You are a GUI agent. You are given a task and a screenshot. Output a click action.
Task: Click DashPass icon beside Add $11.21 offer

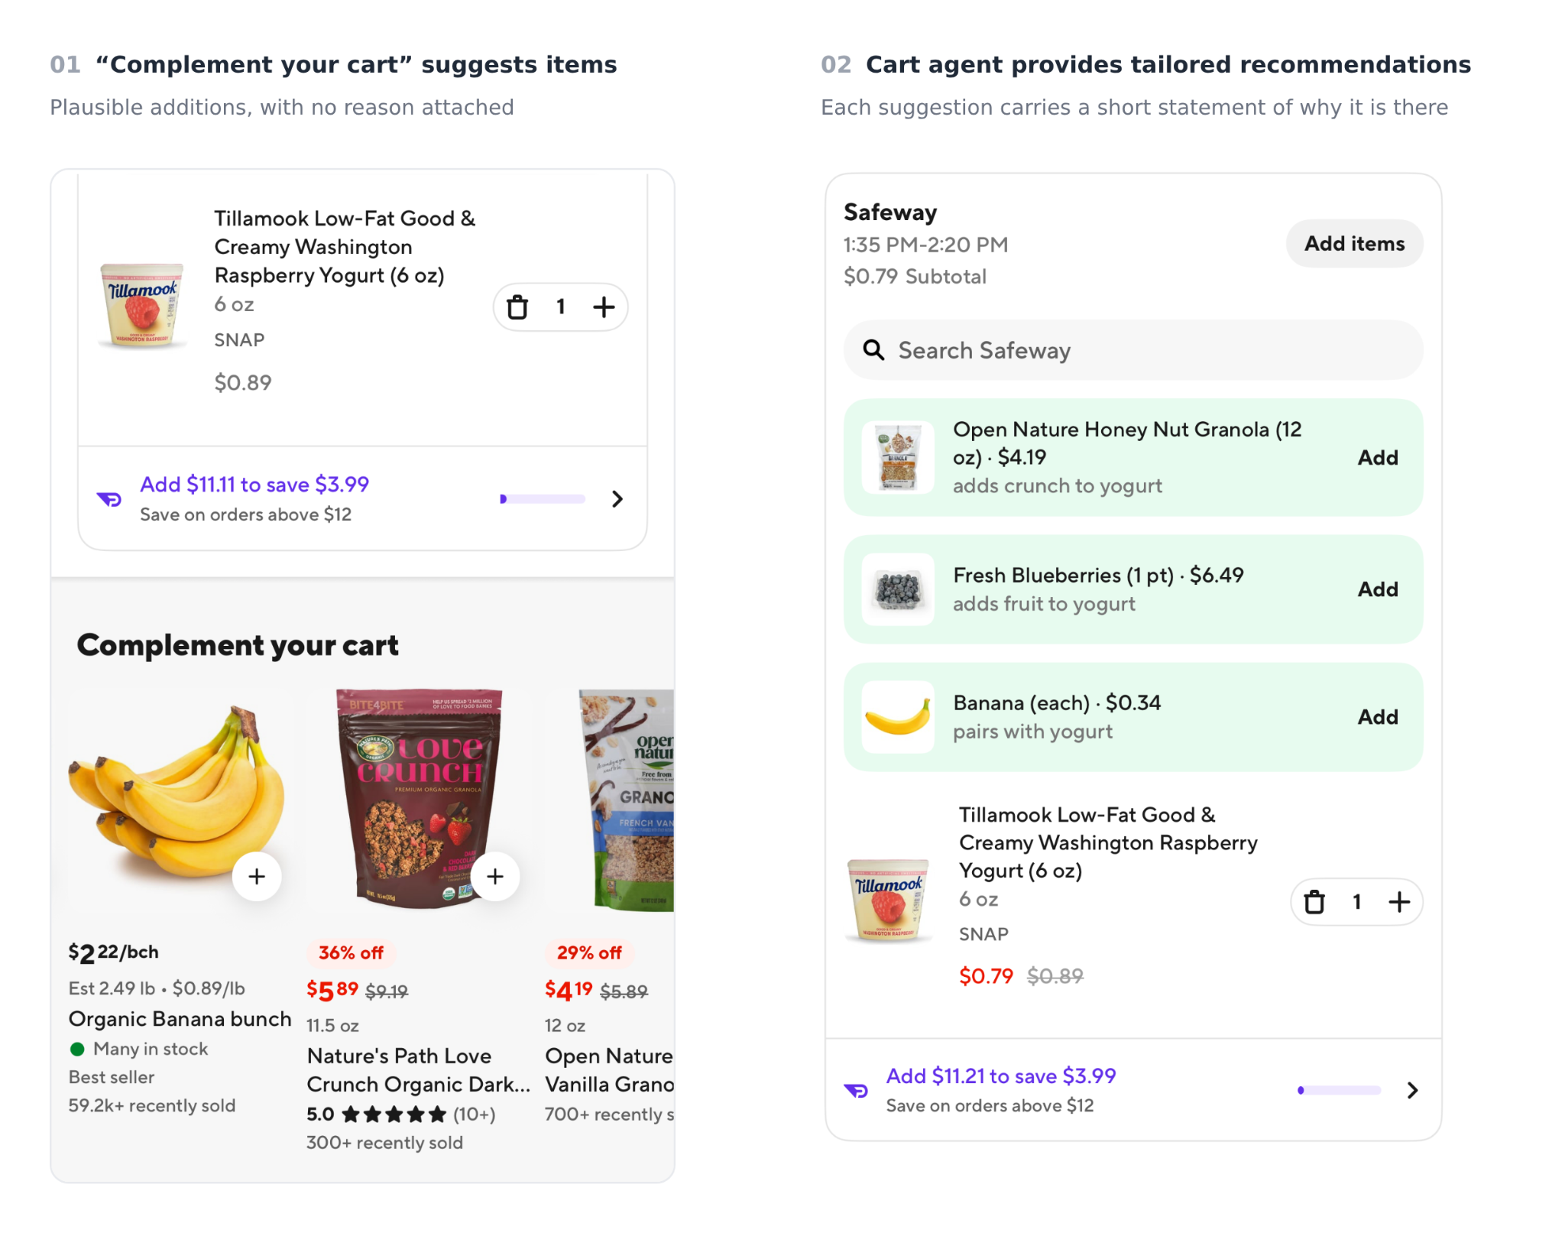tap(856, 1090)
